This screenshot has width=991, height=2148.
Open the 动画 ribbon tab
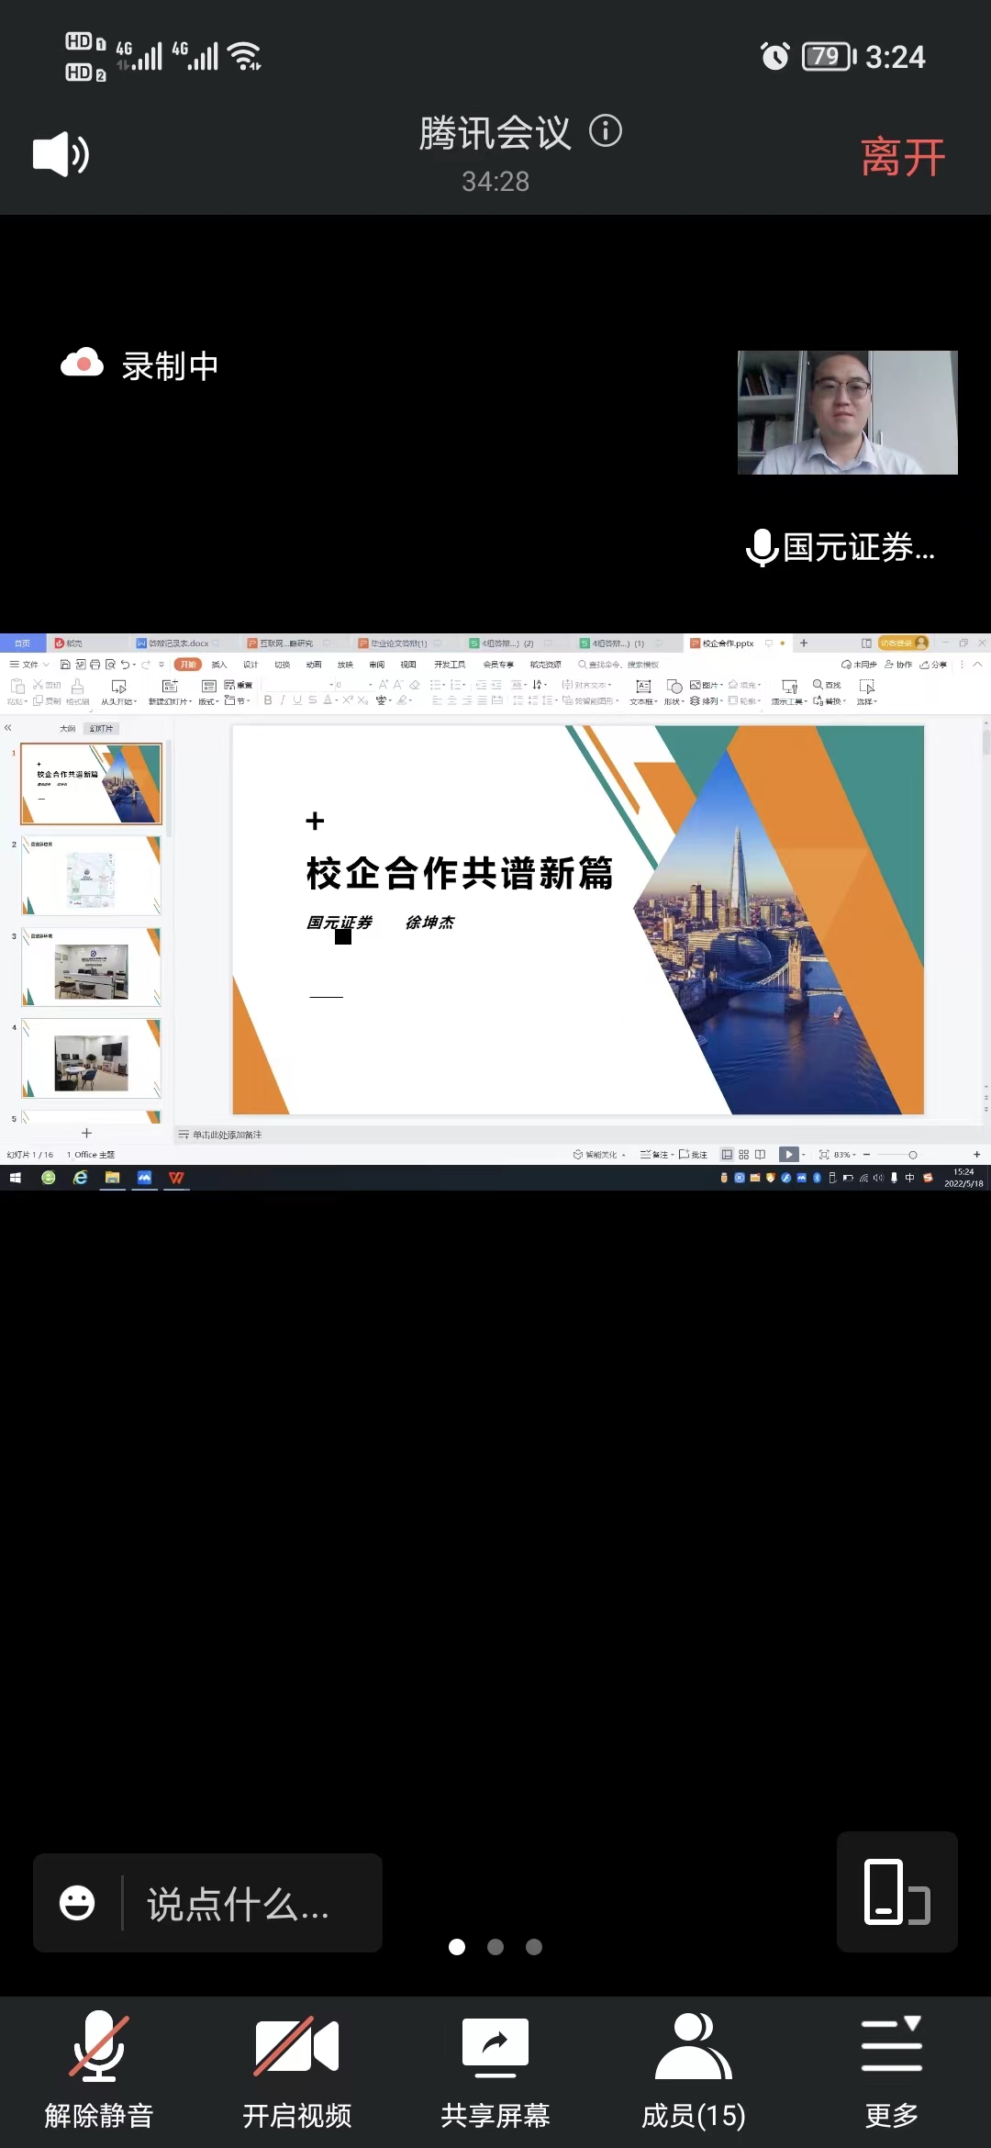tap(314, 664)
